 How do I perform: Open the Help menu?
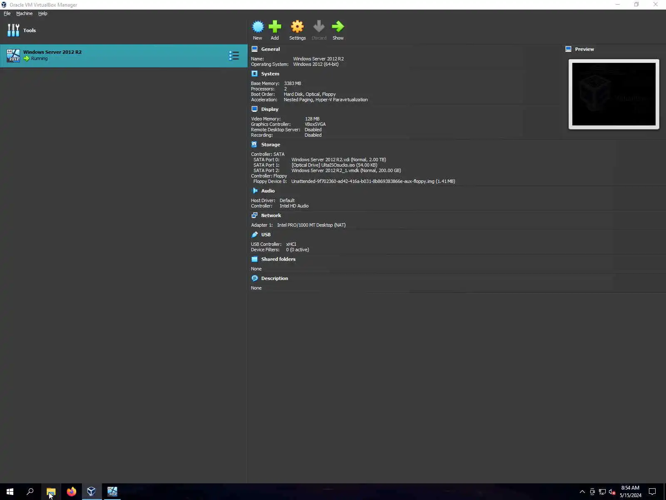[42, 13]
